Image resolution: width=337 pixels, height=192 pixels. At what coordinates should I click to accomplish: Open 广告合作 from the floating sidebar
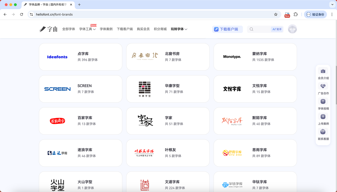pos(323,86)
